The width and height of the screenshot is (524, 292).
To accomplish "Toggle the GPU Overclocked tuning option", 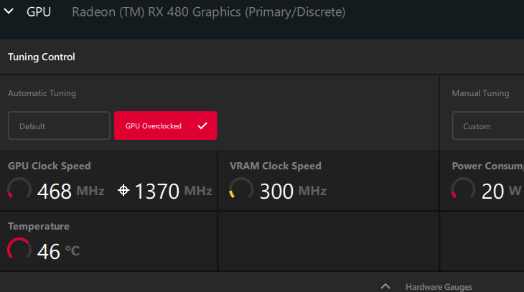I will [x=154, y=126].
